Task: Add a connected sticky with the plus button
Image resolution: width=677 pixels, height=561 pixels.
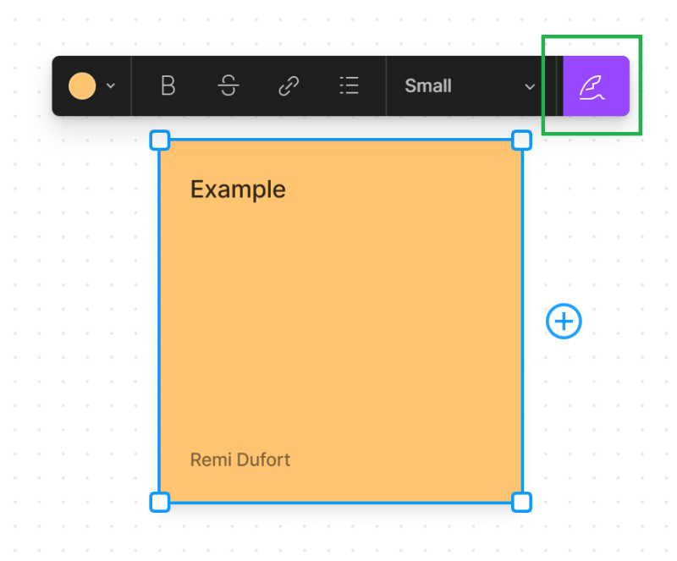Action: 564,322
